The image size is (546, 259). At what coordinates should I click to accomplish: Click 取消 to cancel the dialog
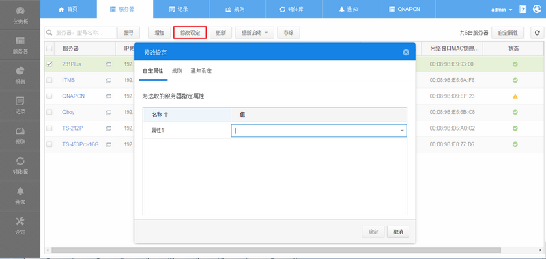pos(398,232)
